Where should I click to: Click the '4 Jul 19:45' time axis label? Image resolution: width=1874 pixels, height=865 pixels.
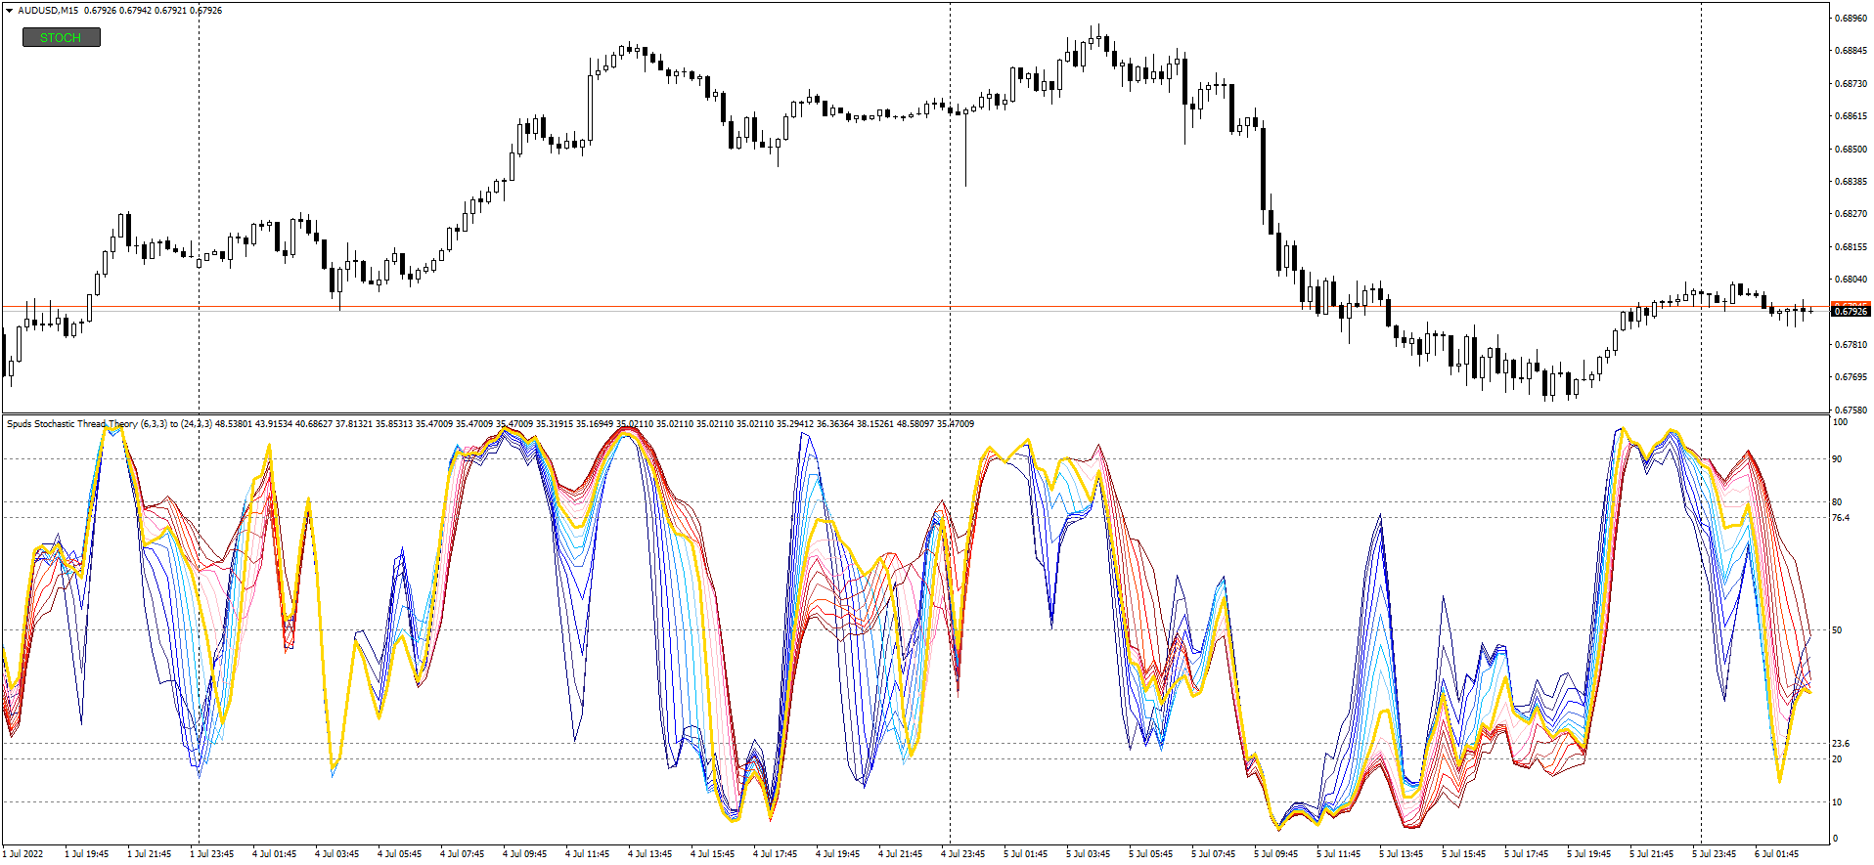[838, 854]
